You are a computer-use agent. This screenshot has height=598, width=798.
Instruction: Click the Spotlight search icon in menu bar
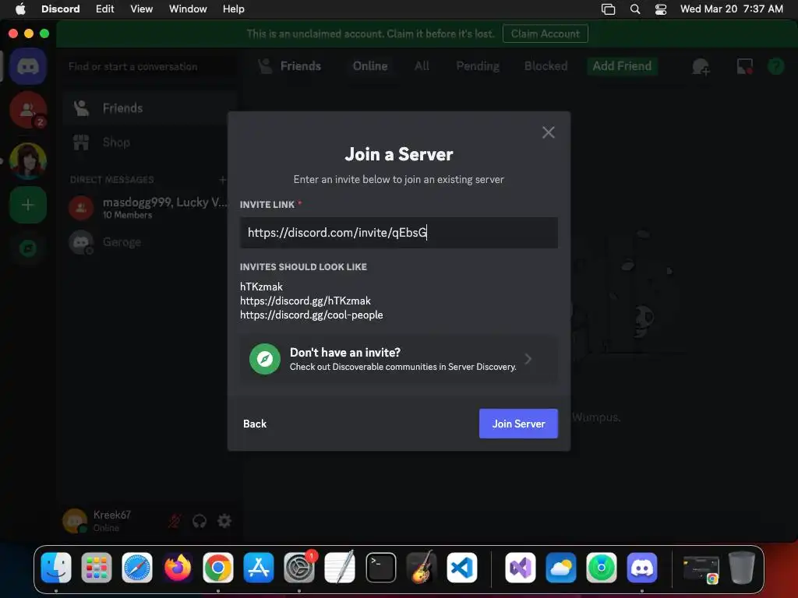click(x=634, y=9)
